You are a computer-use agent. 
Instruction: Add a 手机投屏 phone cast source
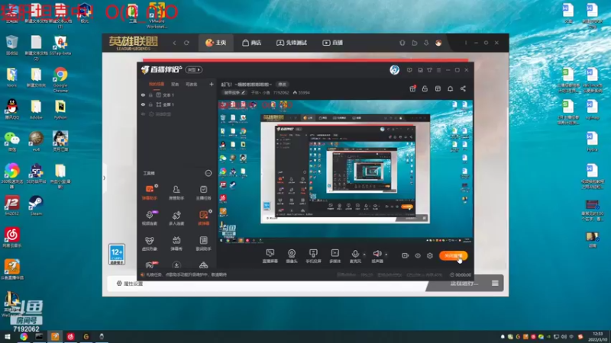coord(313,256)
